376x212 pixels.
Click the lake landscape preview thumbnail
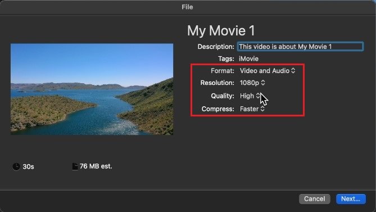92,89
